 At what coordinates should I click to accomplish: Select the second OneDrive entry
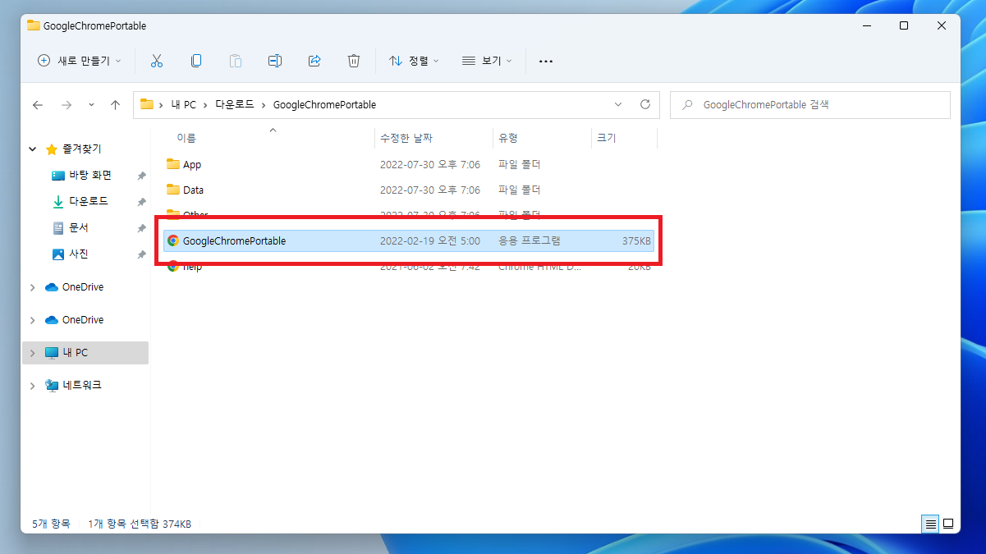83,320
